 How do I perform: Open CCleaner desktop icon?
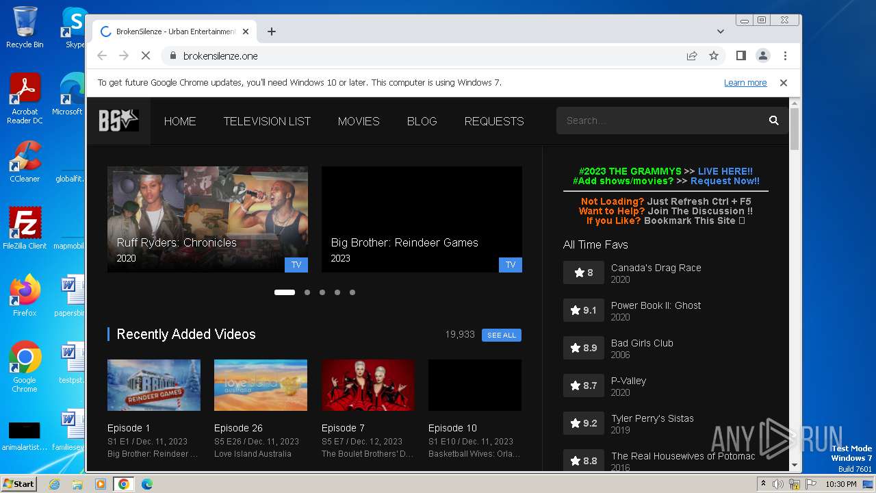(25, 162)
